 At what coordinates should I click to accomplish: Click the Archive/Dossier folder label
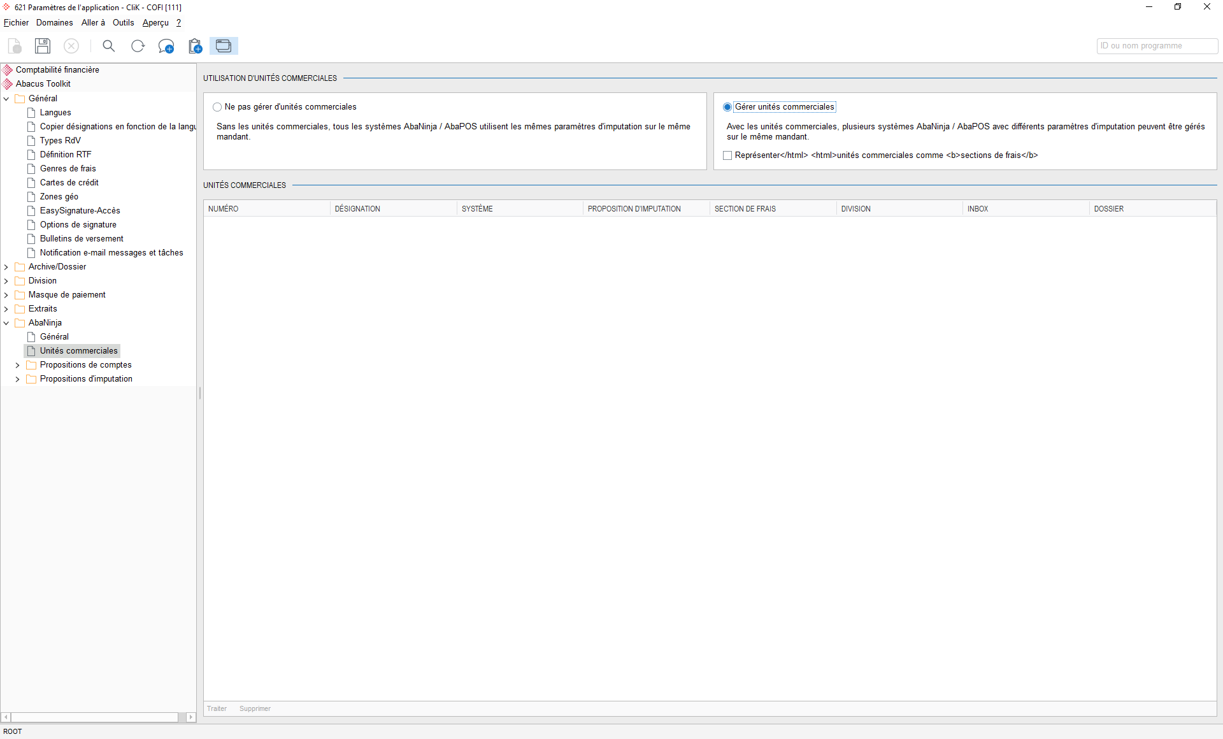(57, 267)
